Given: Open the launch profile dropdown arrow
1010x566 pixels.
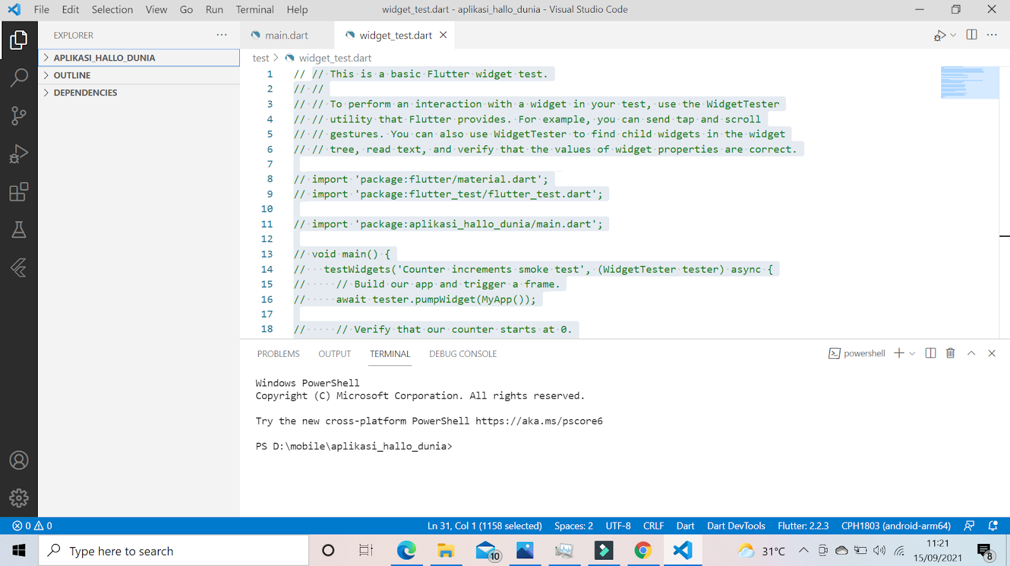Looking at the screenshot, I should [x=912, y=353].
